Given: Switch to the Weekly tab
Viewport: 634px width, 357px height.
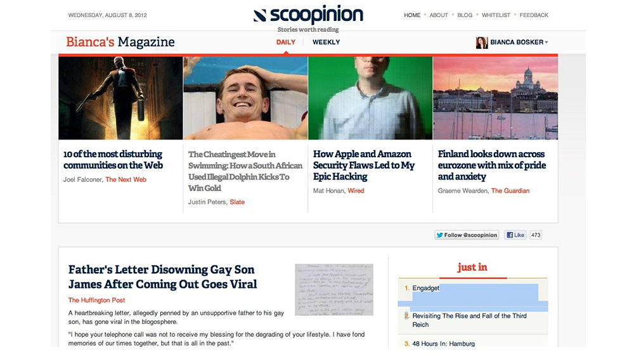Looking at the screenshot, I should (326, 42).
